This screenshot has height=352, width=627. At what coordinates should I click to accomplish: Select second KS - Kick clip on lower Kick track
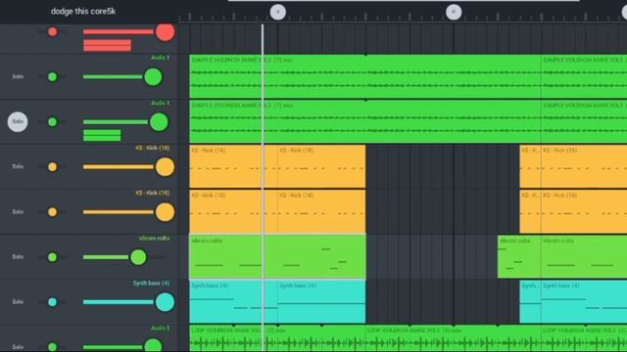[321, 211]
